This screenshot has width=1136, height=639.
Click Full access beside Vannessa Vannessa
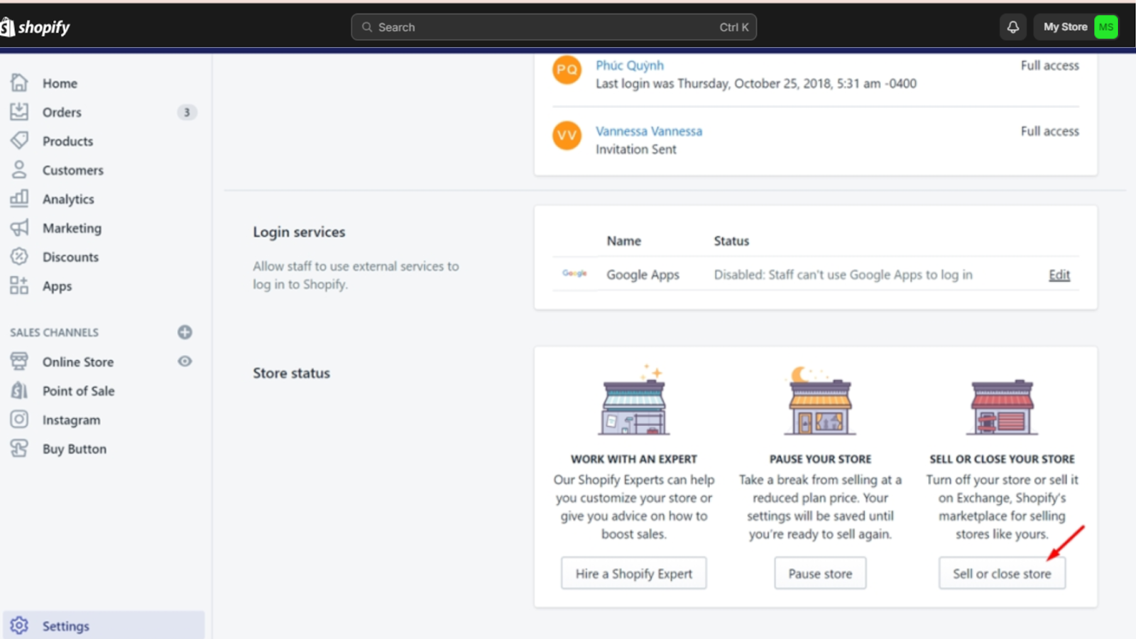pyautogui.click(x=1049, y=131)
